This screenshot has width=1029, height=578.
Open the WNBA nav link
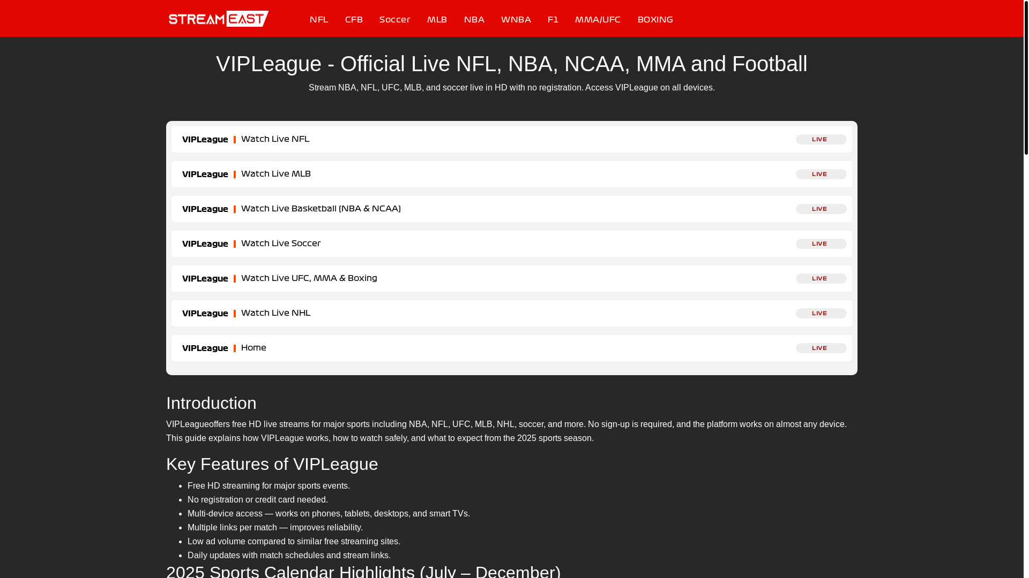point(516,19)
